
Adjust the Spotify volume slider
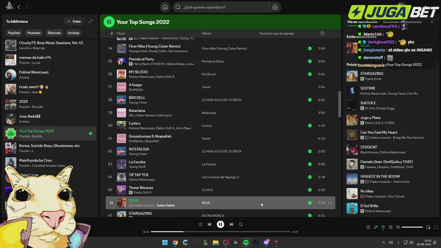pos(412,227)
